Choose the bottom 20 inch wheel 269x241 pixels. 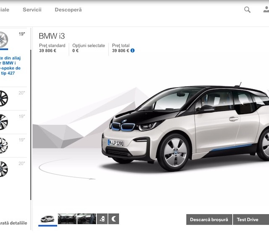pos(3,169)
